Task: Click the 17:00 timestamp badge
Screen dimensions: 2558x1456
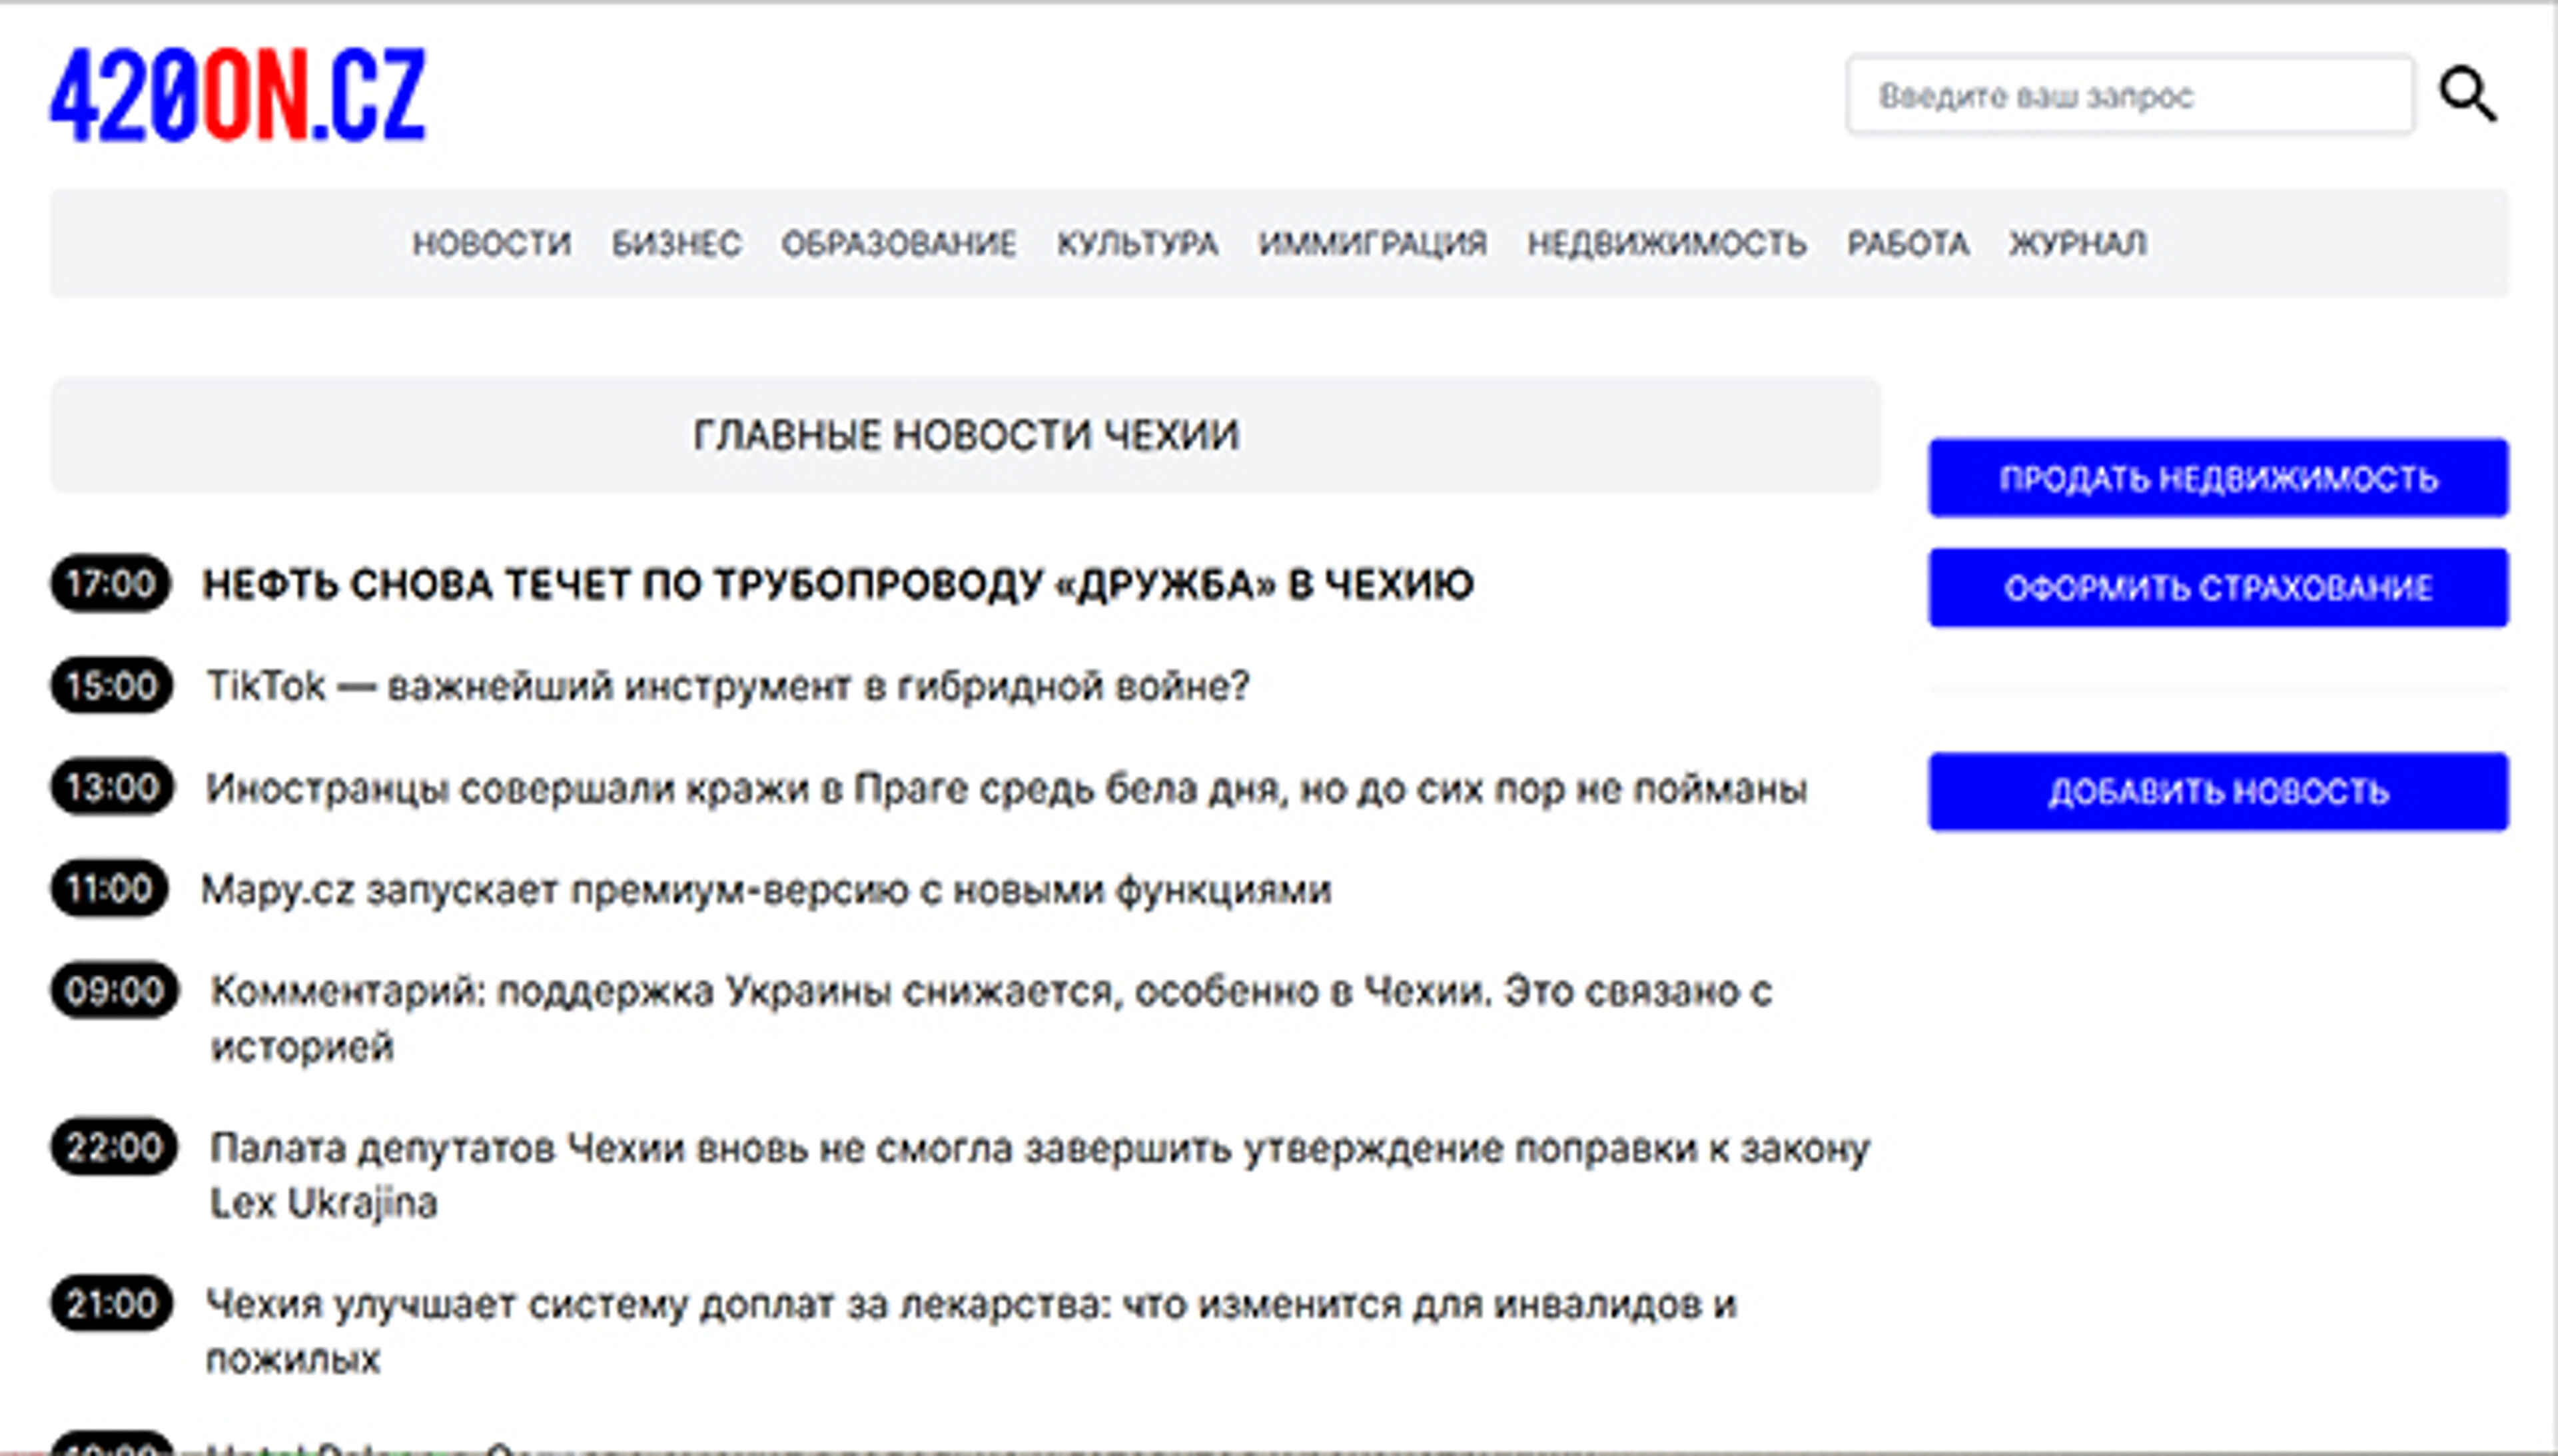Action: click(x=112, y=585)
